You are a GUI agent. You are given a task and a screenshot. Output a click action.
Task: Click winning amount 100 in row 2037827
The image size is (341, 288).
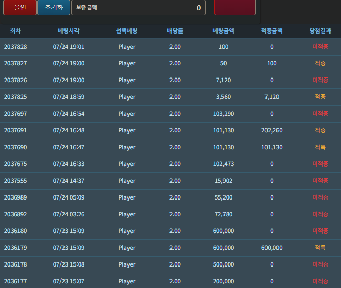pyautogui.click(x=272, y=63)
